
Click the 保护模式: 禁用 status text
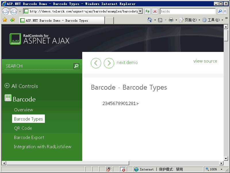(x=171, y=169)
